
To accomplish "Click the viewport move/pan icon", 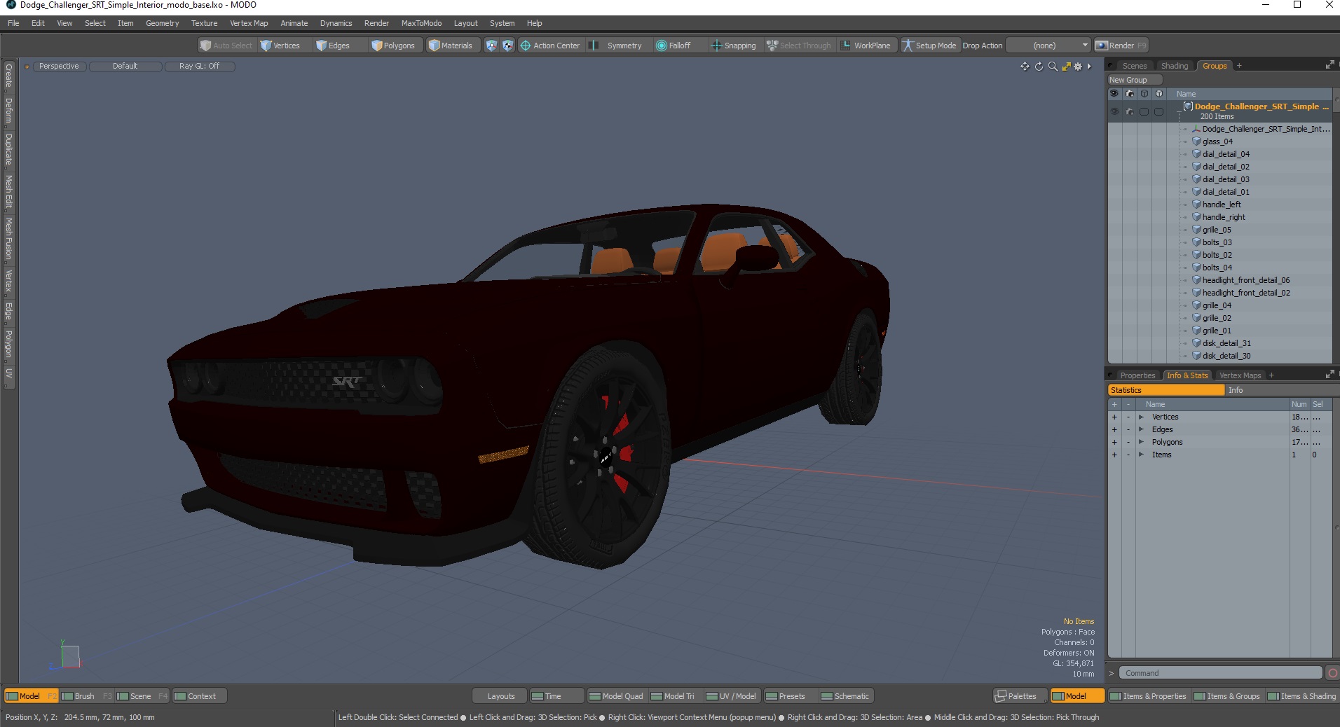I will pyautogui.click(x=1025, y=67).
